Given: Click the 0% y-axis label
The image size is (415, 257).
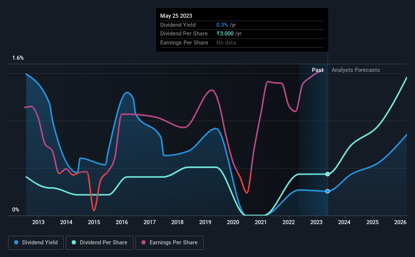Looking at the screenshot, I should pos(16,210).
